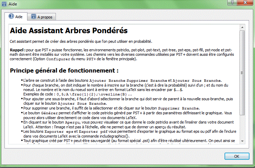Click the blue question mark icon on Aide tab
This screenshot has height=168, width=255.
[11, 16]
